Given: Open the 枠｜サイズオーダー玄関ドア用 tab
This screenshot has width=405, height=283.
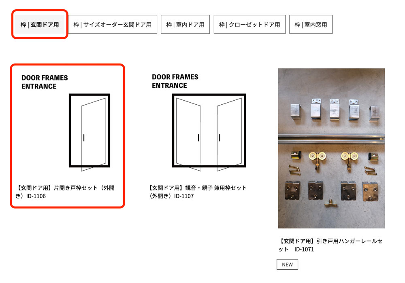Looking at the screenshot, I should [113, 25].
